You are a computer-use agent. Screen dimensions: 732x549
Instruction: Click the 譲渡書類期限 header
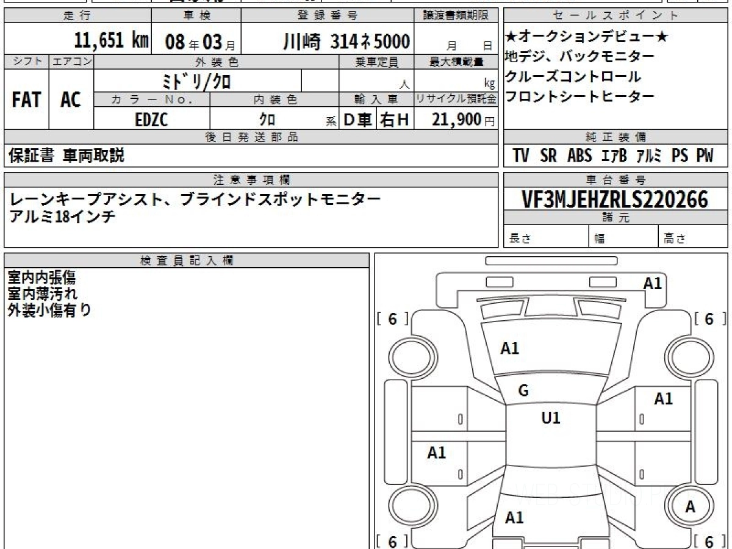click(x=456, y=16)
